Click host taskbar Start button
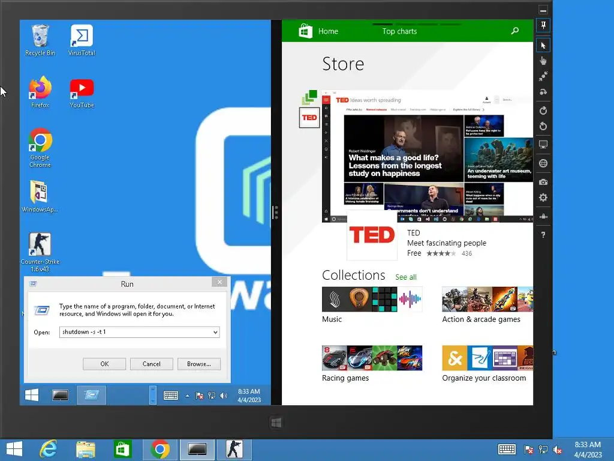The height and width of the screenshot is (461, 614). click(x=14, y=450)
